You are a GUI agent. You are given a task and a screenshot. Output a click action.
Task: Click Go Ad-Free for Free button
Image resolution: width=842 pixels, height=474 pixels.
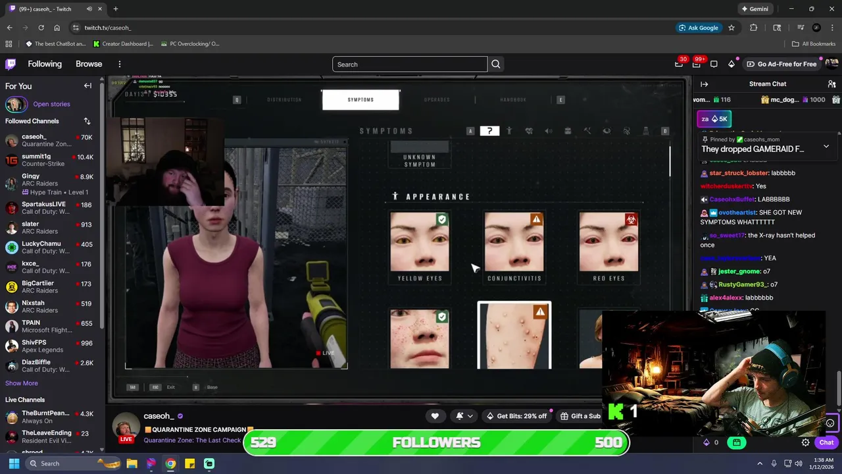point(781,64)
